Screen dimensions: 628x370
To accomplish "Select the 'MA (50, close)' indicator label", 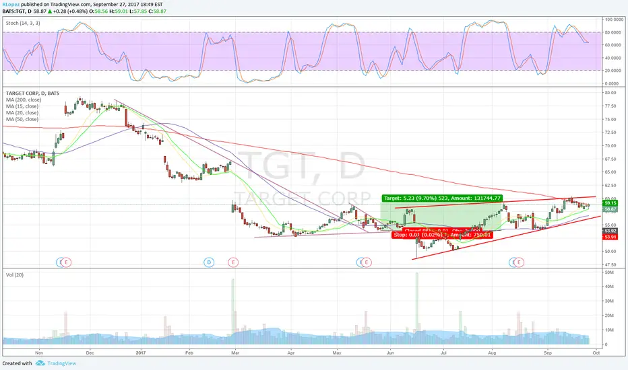I will [x=22, y=119].
